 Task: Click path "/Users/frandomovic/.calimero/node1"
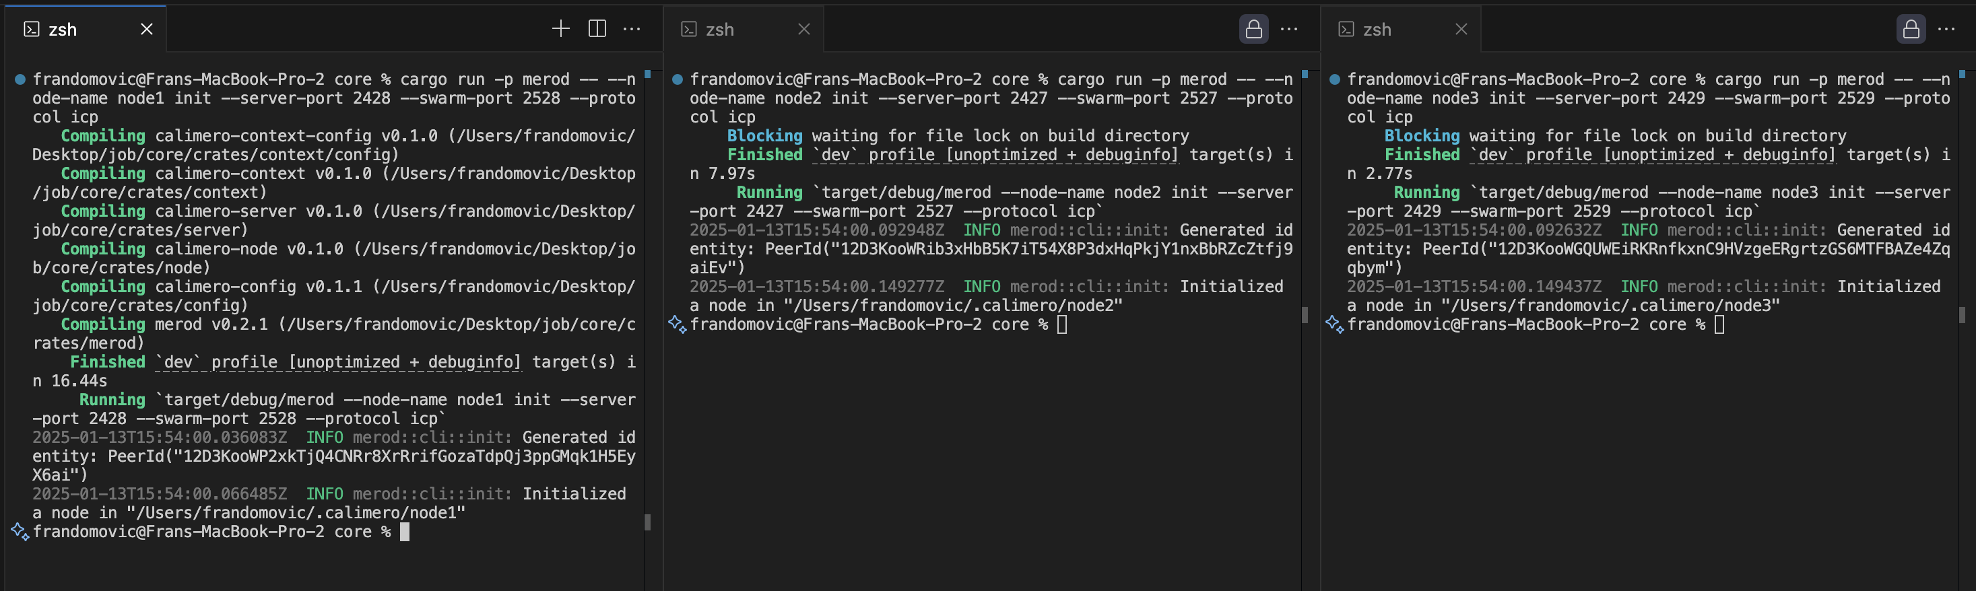296,512
